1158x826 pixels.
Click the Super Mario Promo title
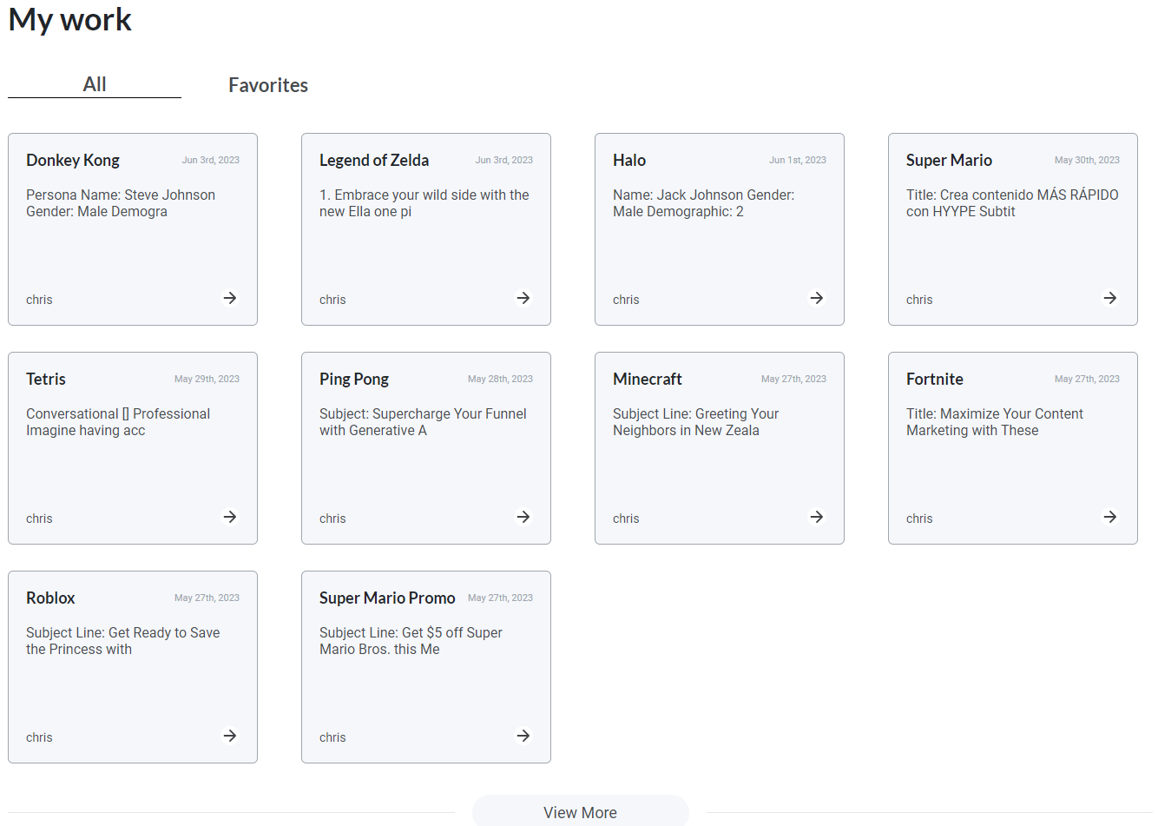point(387,598)
